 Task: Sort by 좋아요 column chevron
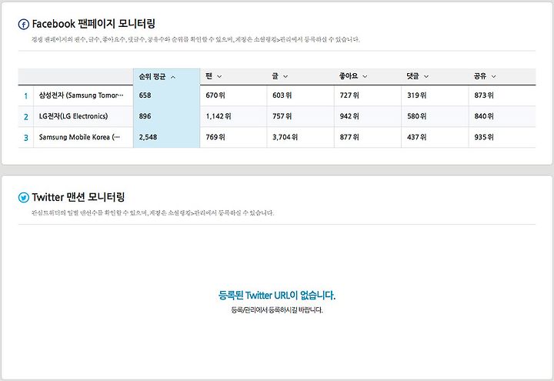[365, 76]
